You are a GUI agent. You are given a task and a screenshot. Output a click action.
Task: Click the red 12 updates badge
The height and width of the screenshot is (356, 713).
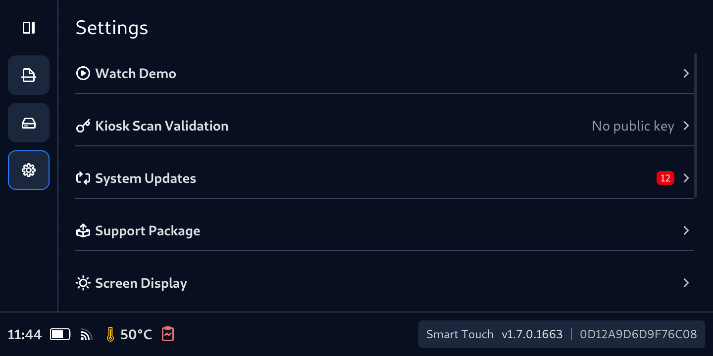coord(665,178)
